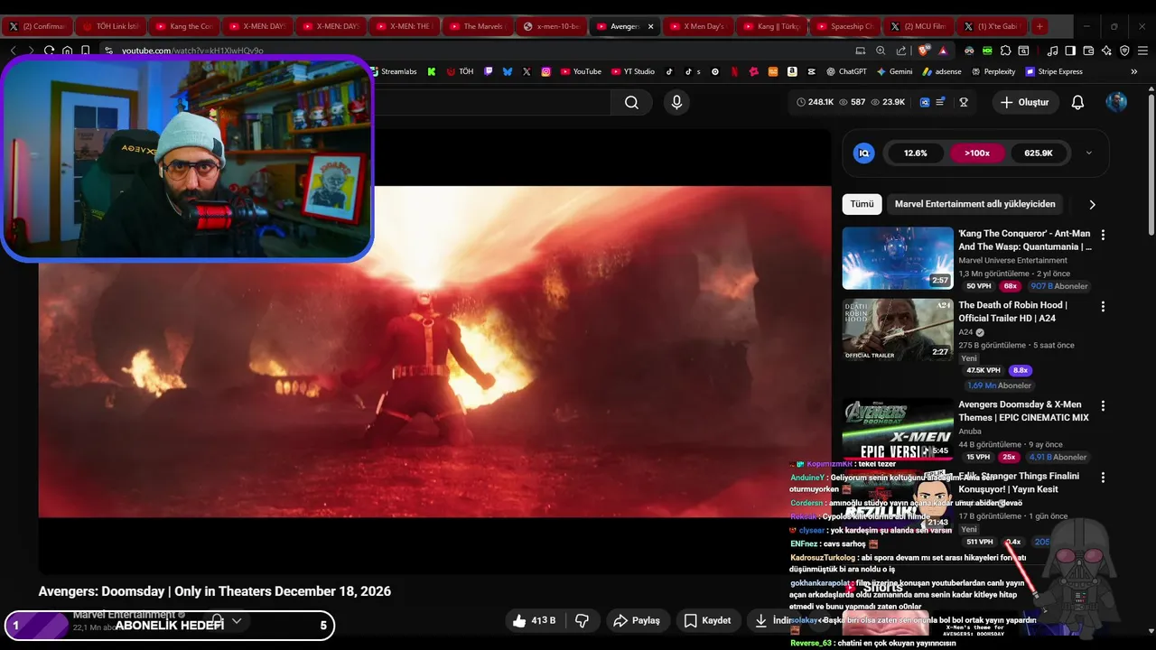Screen dimensions: 1156x650
Task: Click the zoom magnifier in address bar
Action: click(x=881, y=51)
